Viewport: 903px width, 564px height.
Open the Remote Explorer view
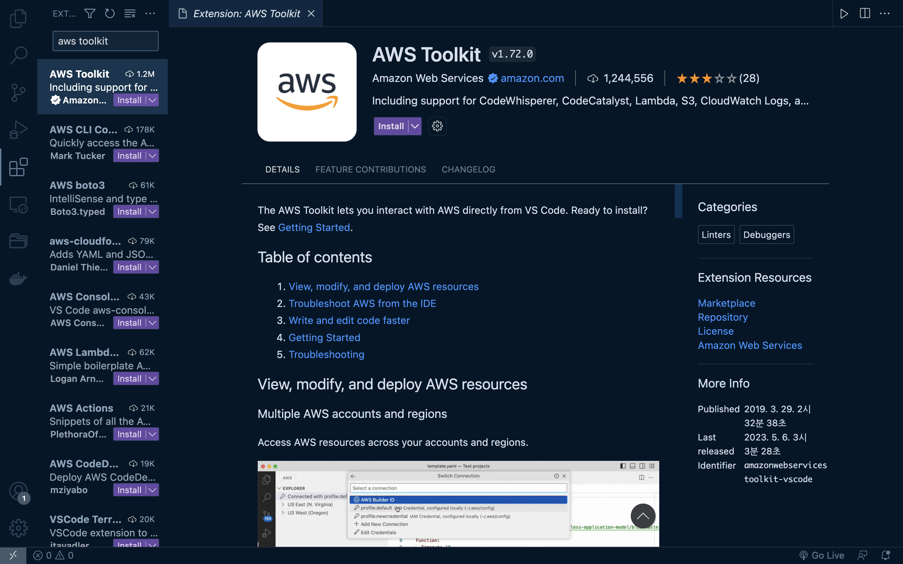tap(18, 204)
